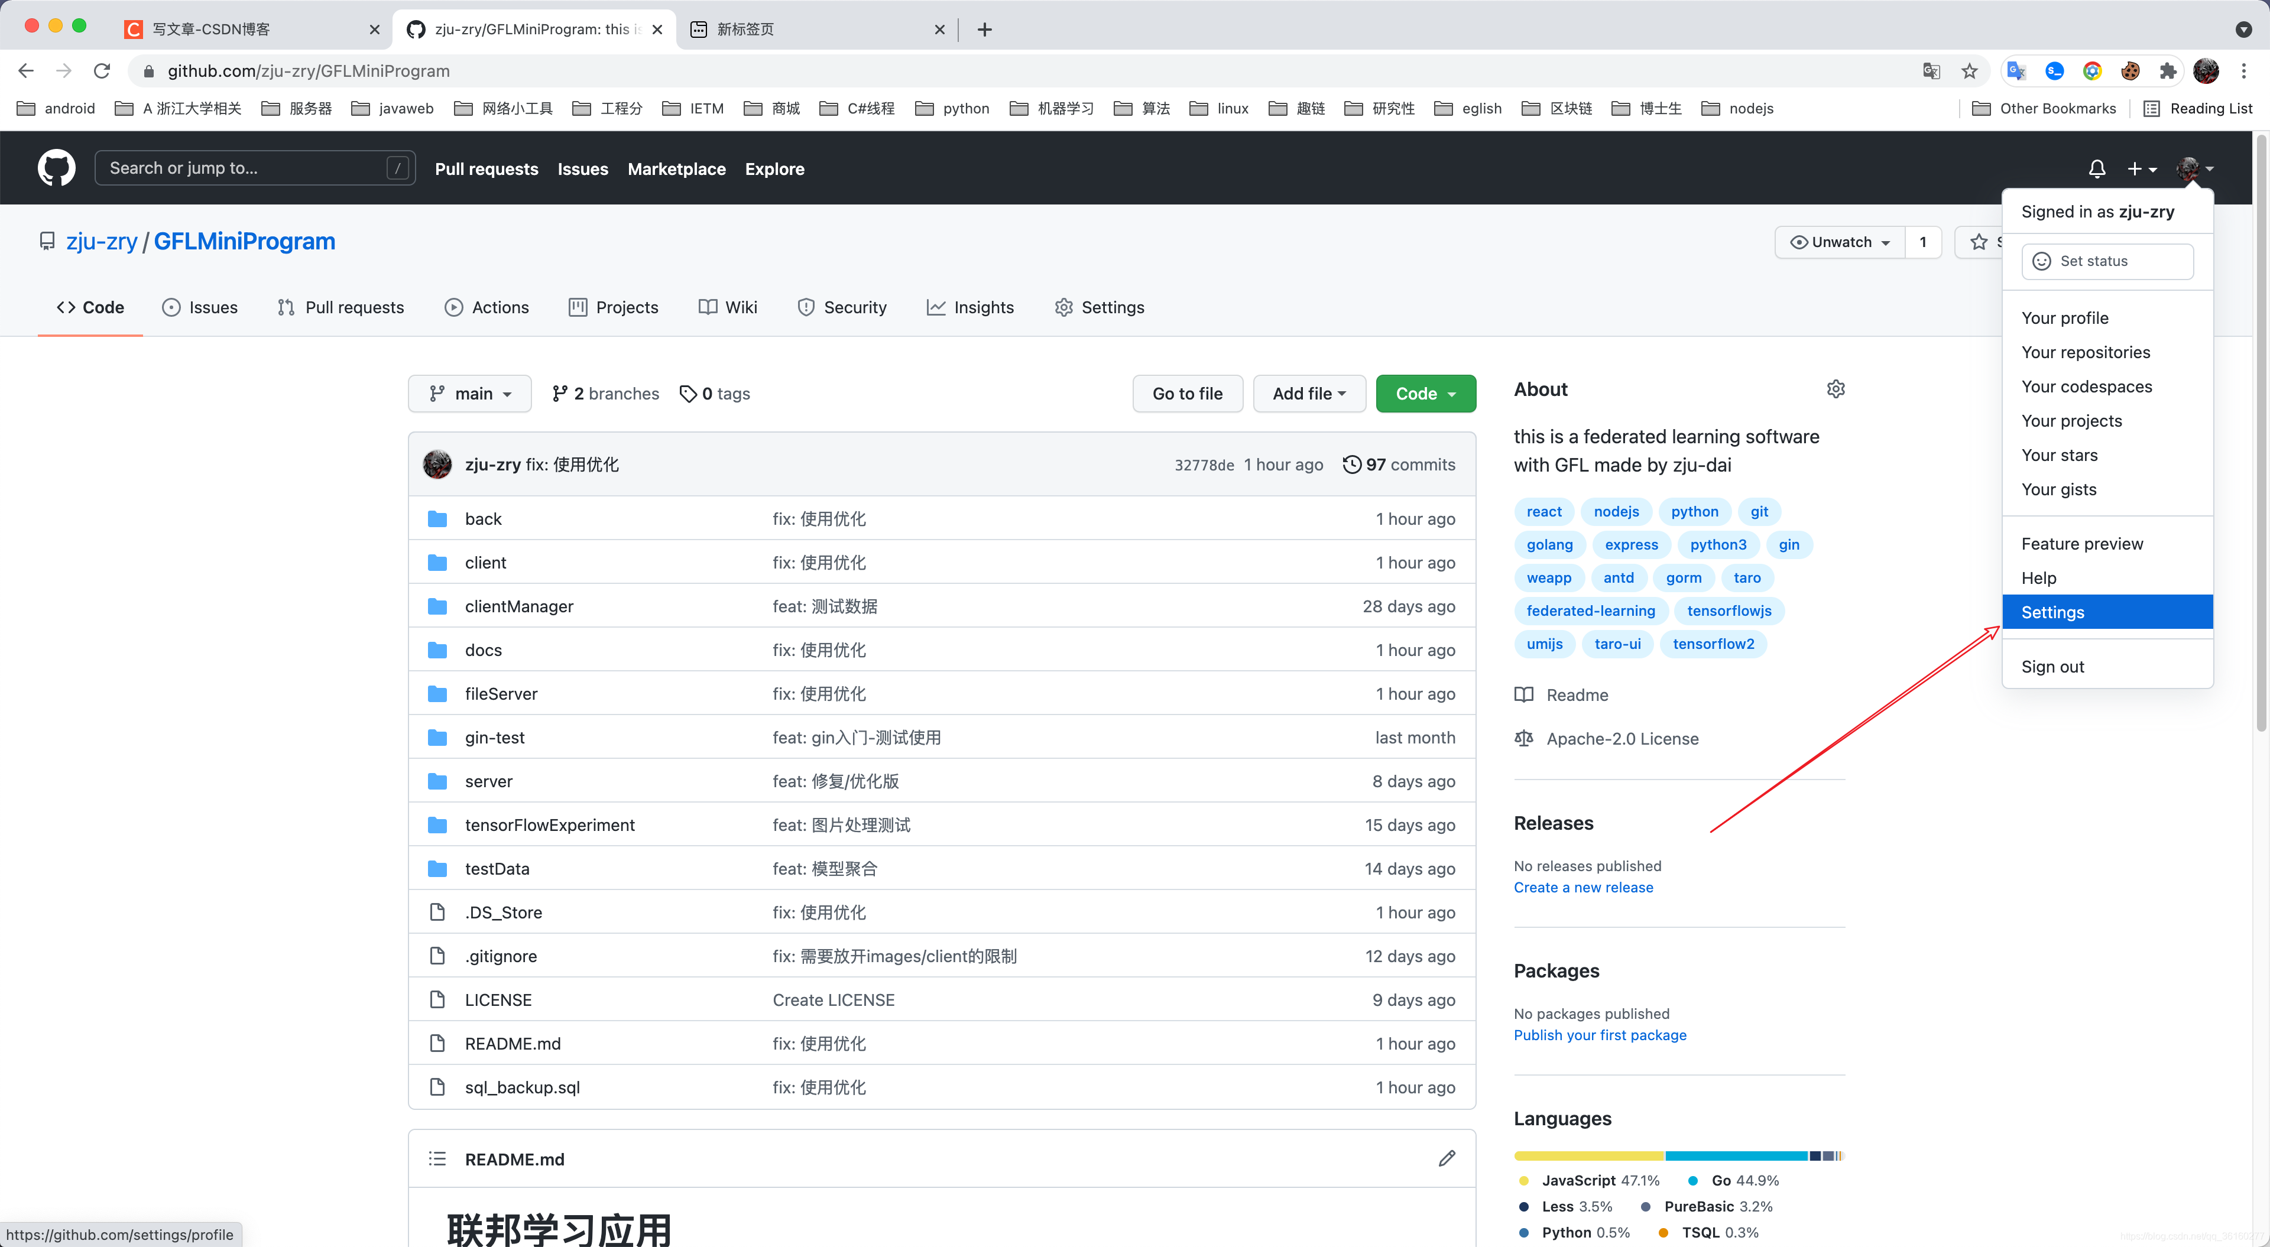The height and width of the screenshot is (1247, 2270).
Task: Open the plus create-new menu
Action: pos(2142,168)
